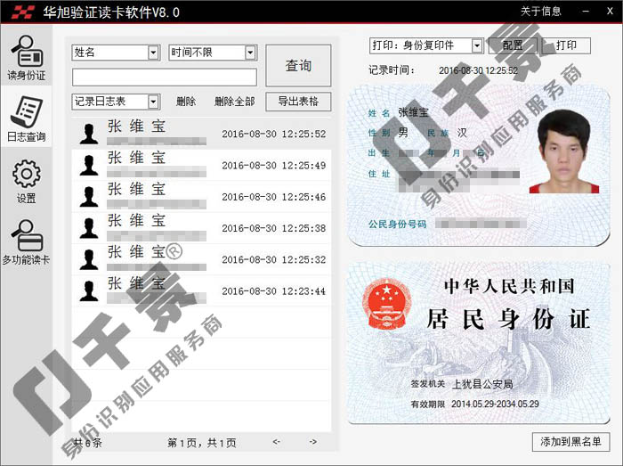Screen dimensions: 623x466
Task: Click the 导出表格 (Export table) button
Action: pyautogui.click(x=298, y=102)
